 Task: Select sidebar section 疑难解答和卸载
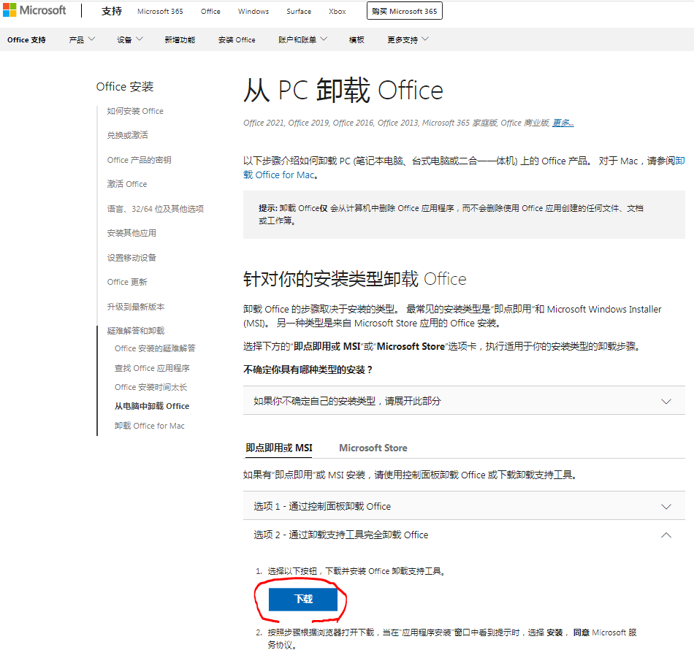(135, 331)
